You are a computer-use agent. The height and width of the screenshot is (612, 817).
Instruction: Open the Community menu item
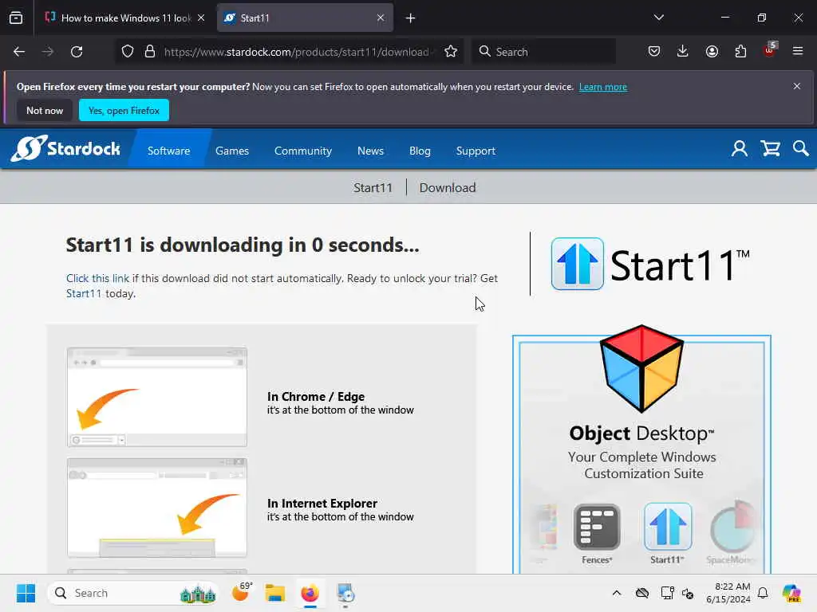pyautogui.click(x=303, y=151)
